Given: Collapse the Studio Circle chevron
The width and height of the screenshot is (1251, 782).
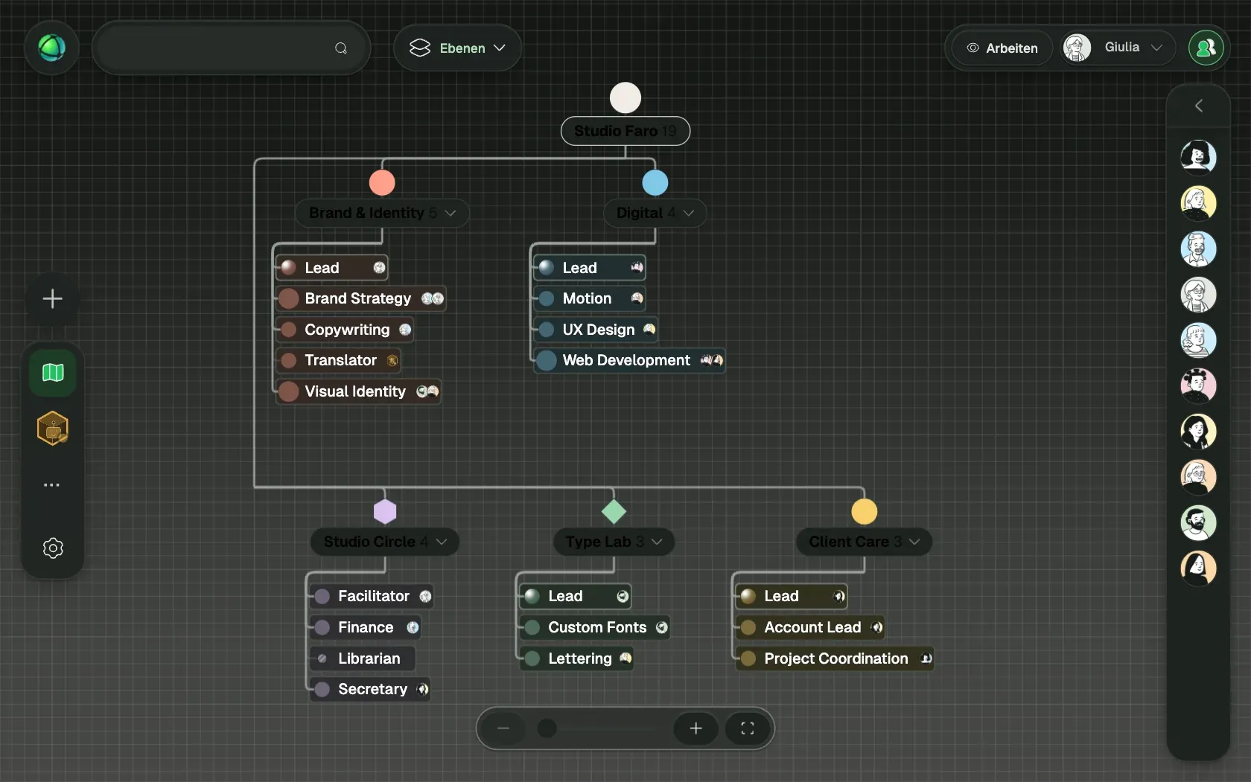Looking at the screenshot, I should click(442, 542).
